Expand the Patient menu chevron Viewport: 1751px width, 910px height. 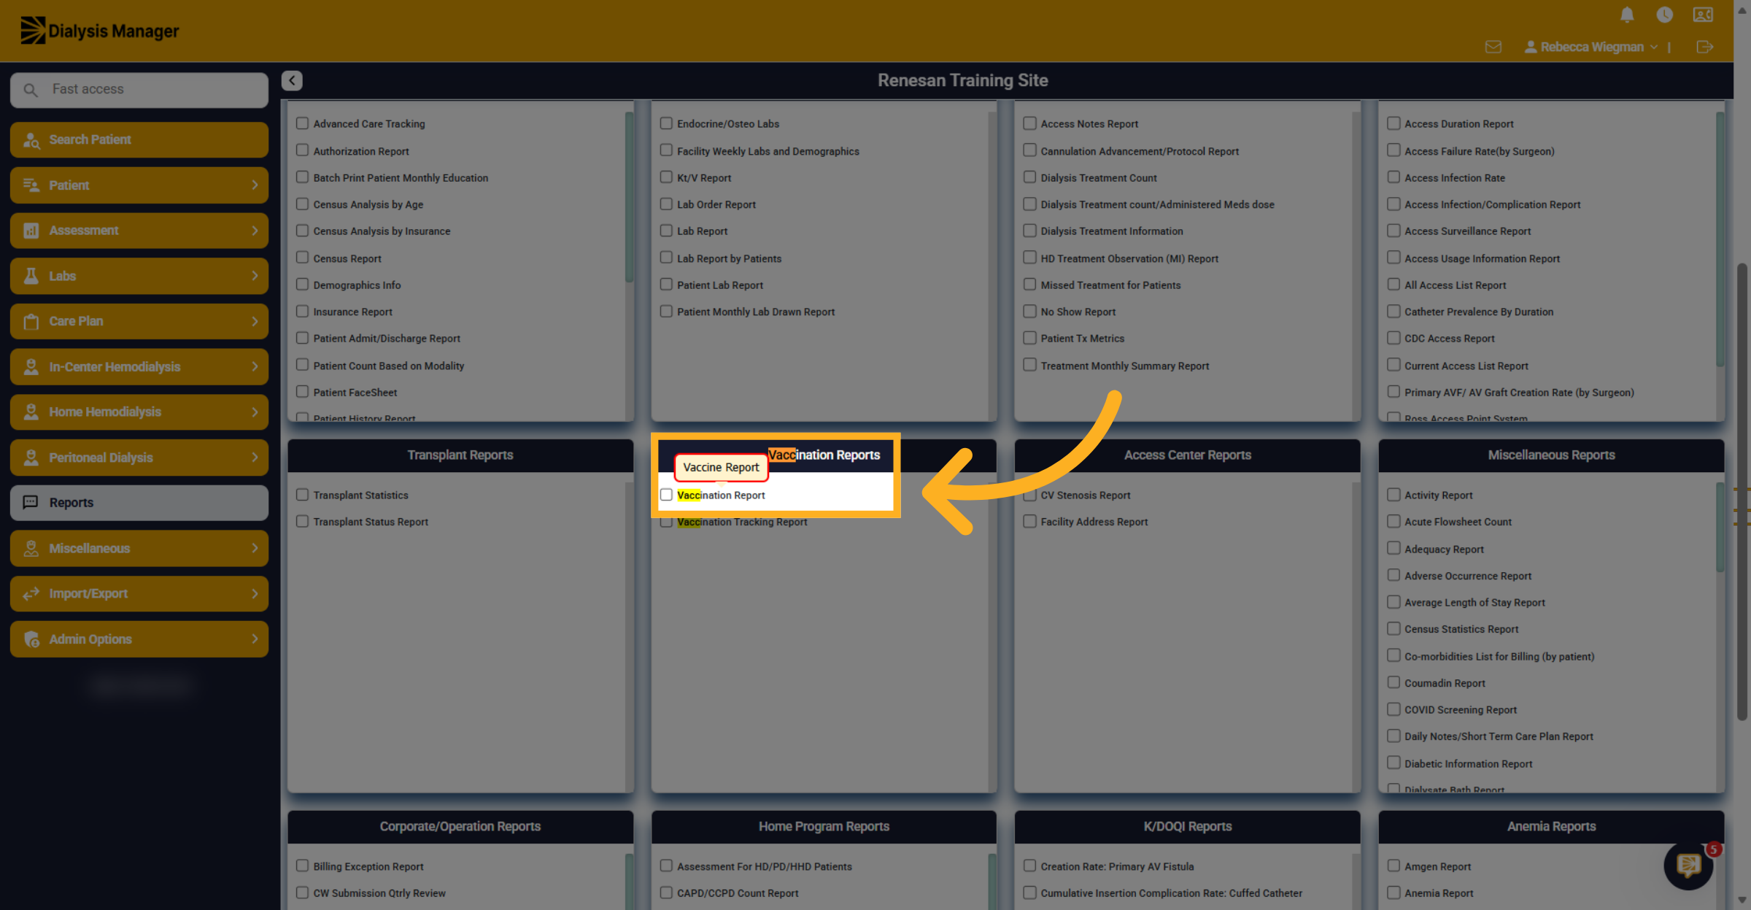255,185
